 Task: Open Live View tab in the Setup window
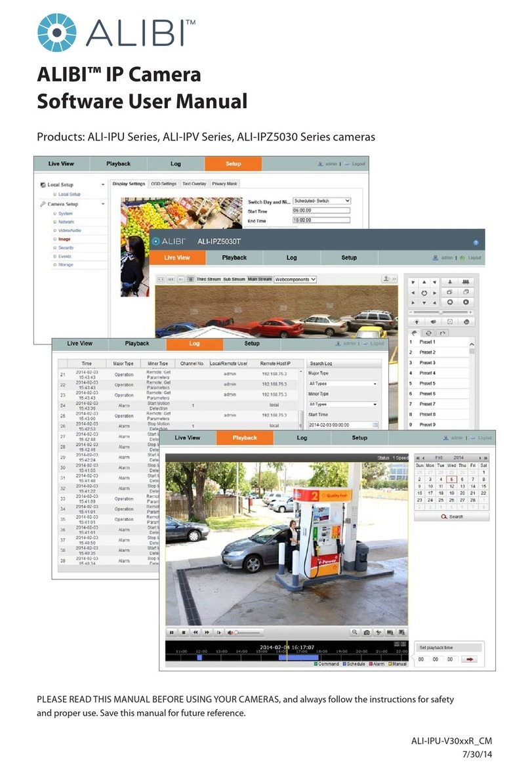[61, 164]
